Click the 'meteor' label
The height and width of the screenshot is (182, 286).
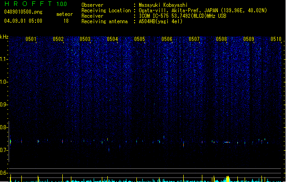(x=65, y=14)
